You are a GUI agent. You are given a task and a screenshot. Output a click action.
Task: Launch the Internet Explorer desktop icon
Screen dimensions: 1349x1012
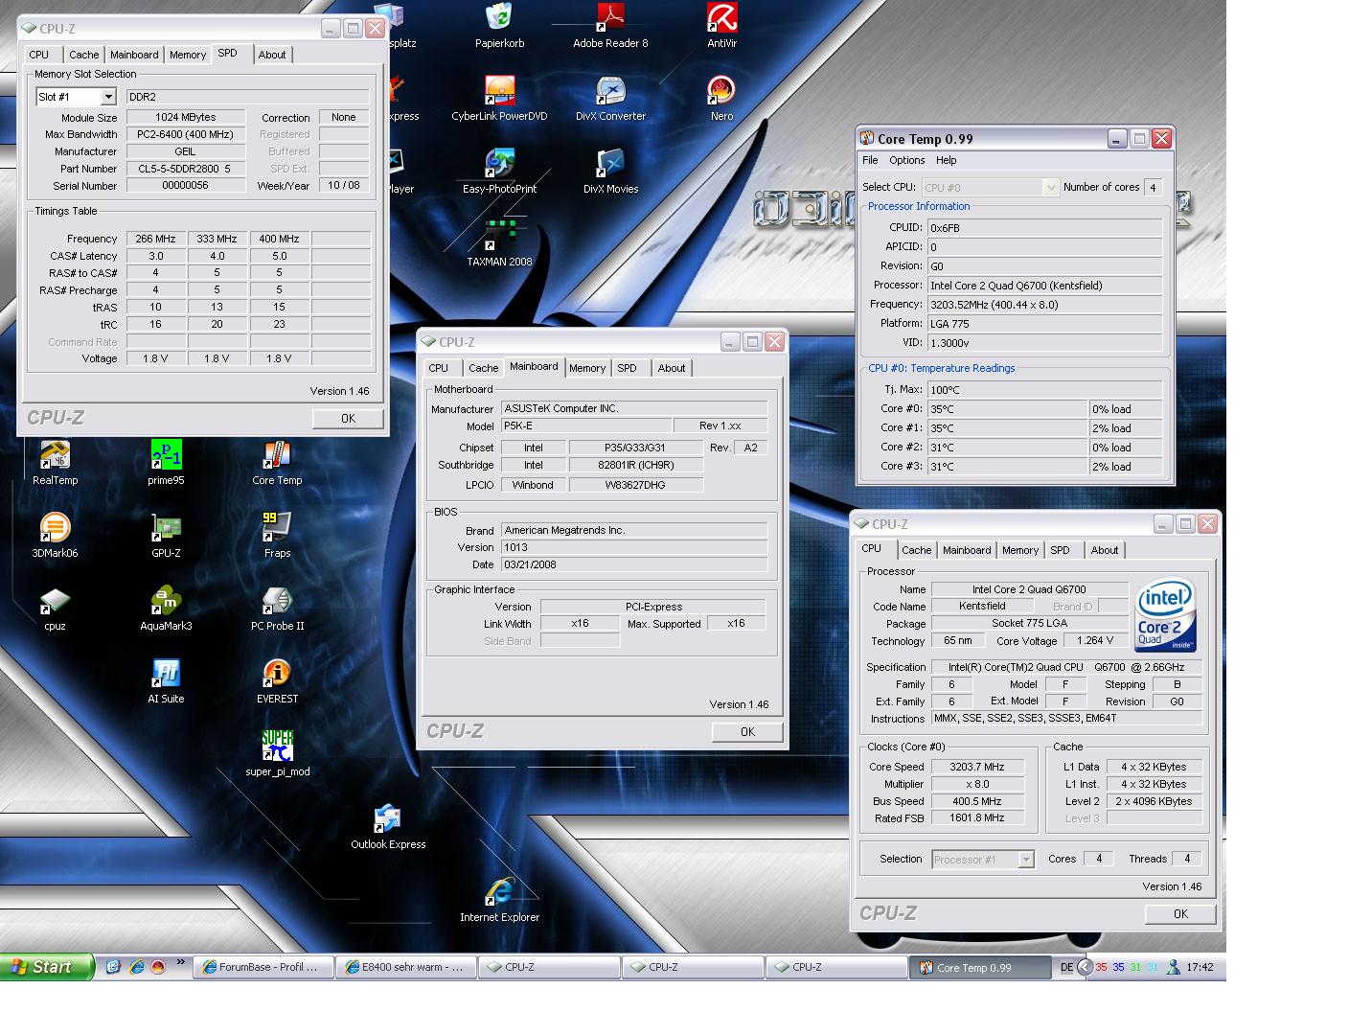click(499, 900)
